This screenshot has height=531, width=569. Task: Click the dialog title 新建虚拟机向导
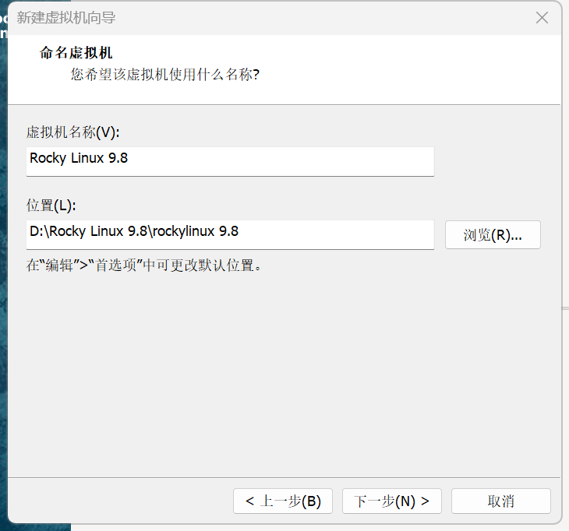pyautogui.click(x=66, y=18)
